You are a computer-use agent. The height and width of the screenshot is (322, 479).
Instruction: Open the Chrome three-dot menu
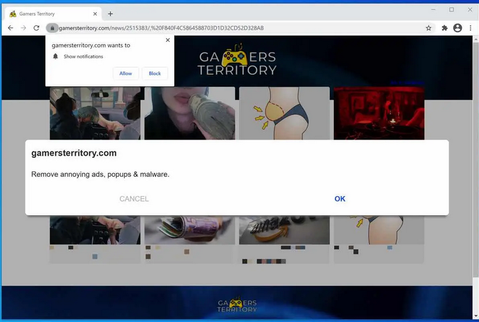pos(470,28)
